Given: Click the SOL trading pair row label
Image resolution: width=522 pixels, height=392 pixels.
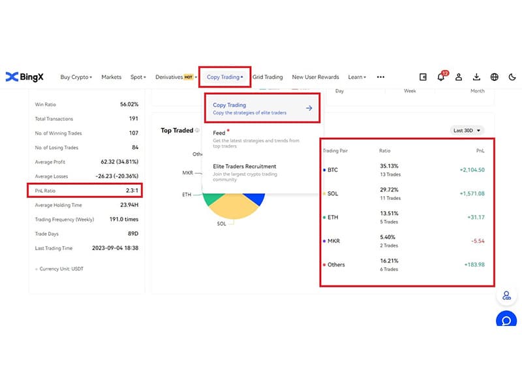Looking at the screenshot, I should (333, 193).
